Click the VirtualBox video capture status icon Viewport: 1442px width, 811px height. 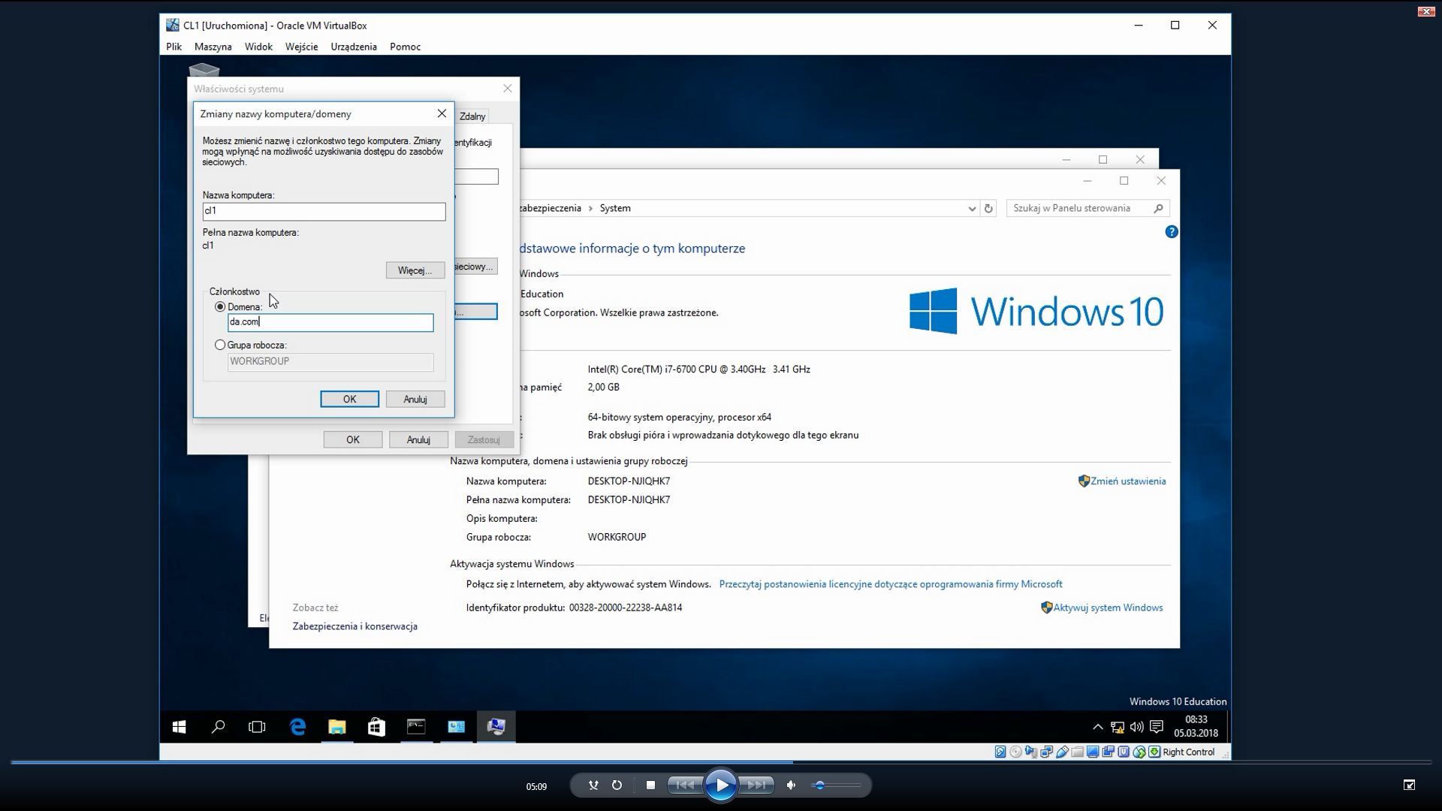click(1108, 752)
